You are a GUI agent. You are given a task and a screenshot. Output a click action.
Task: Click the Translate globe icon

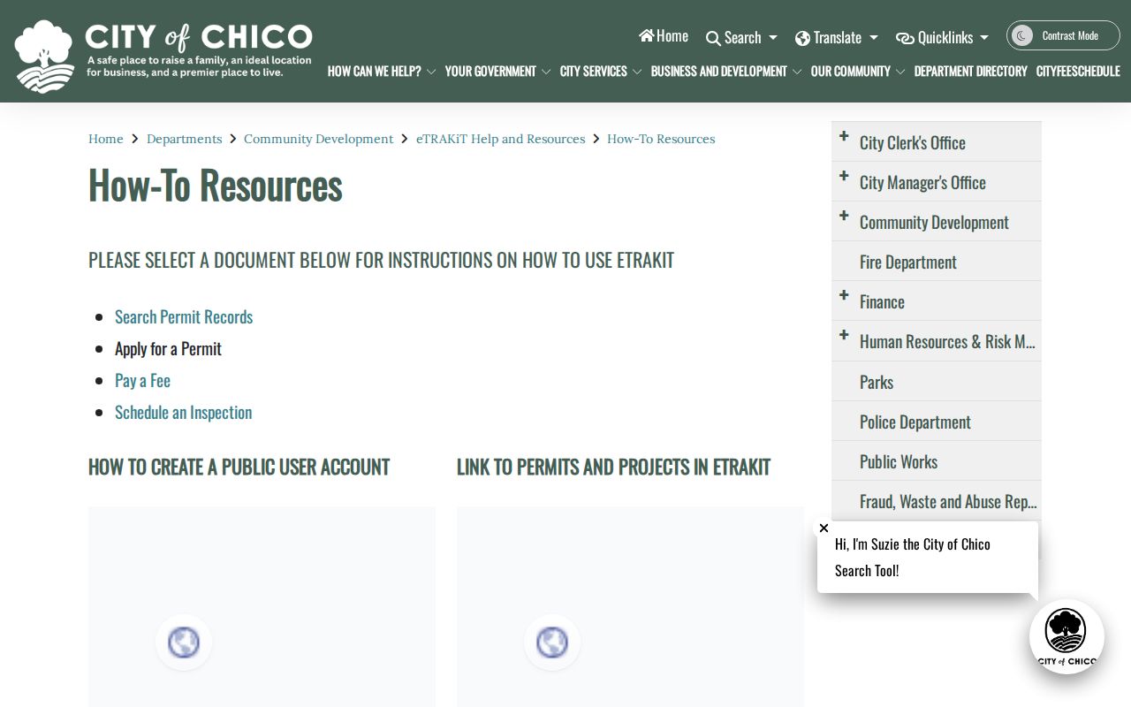802,38
